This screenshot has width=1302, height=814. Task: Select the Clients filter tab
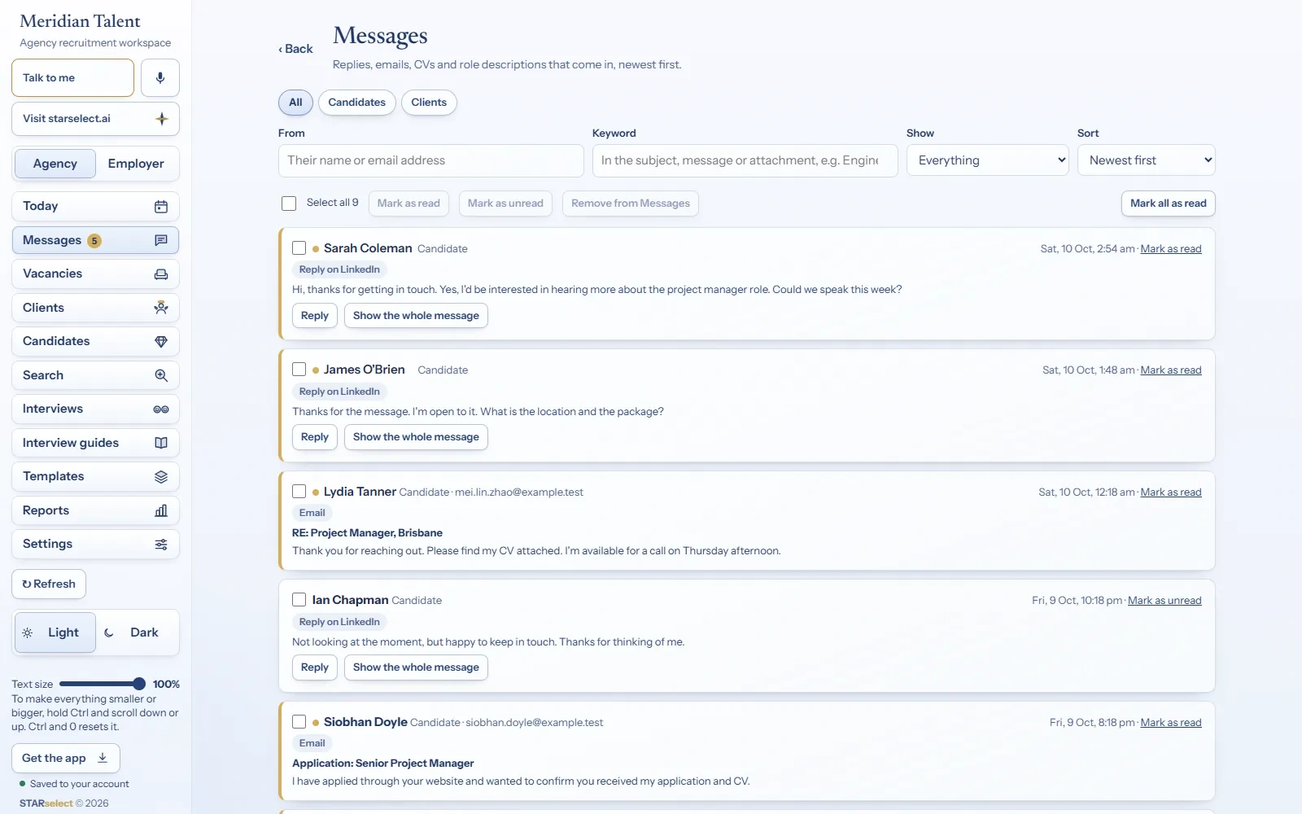click(x=429, y=103)
